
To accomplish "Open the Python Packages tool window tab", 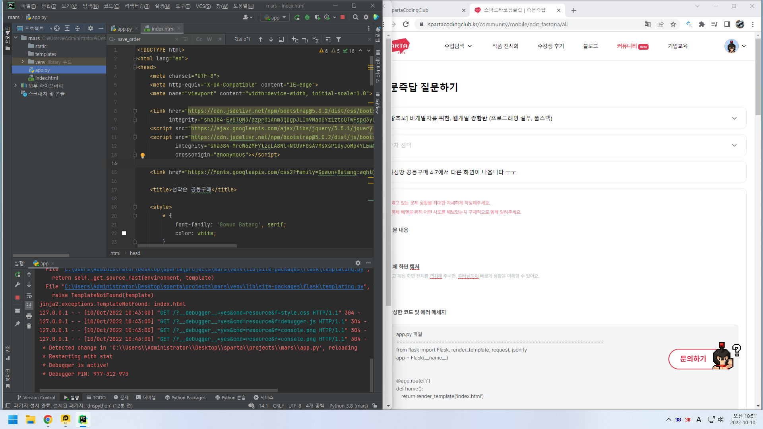I will tap(185, 397).
